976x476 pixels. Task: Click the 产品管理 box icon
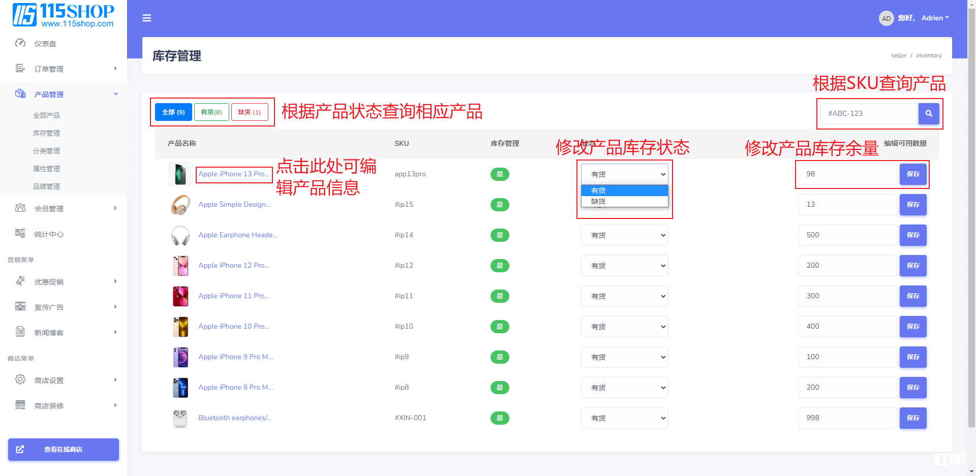point(20,93)
